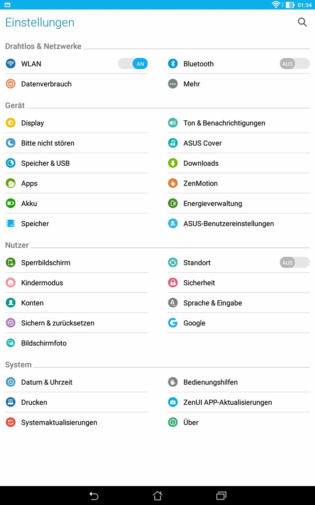The height and width of the screenshot is (505, 315).
Task: Open Display settings entry
Action: tap(33, 123)
